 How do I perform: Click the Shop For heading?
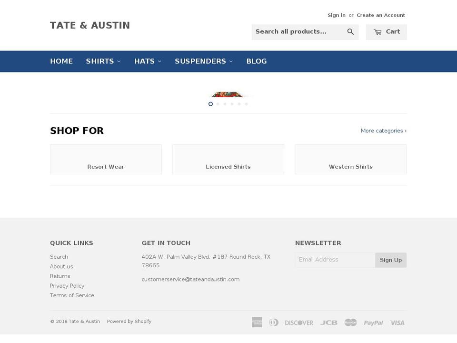[x=77, y=131]
